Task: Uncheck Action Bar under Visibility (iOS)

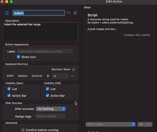Action: tap(47, 95)
